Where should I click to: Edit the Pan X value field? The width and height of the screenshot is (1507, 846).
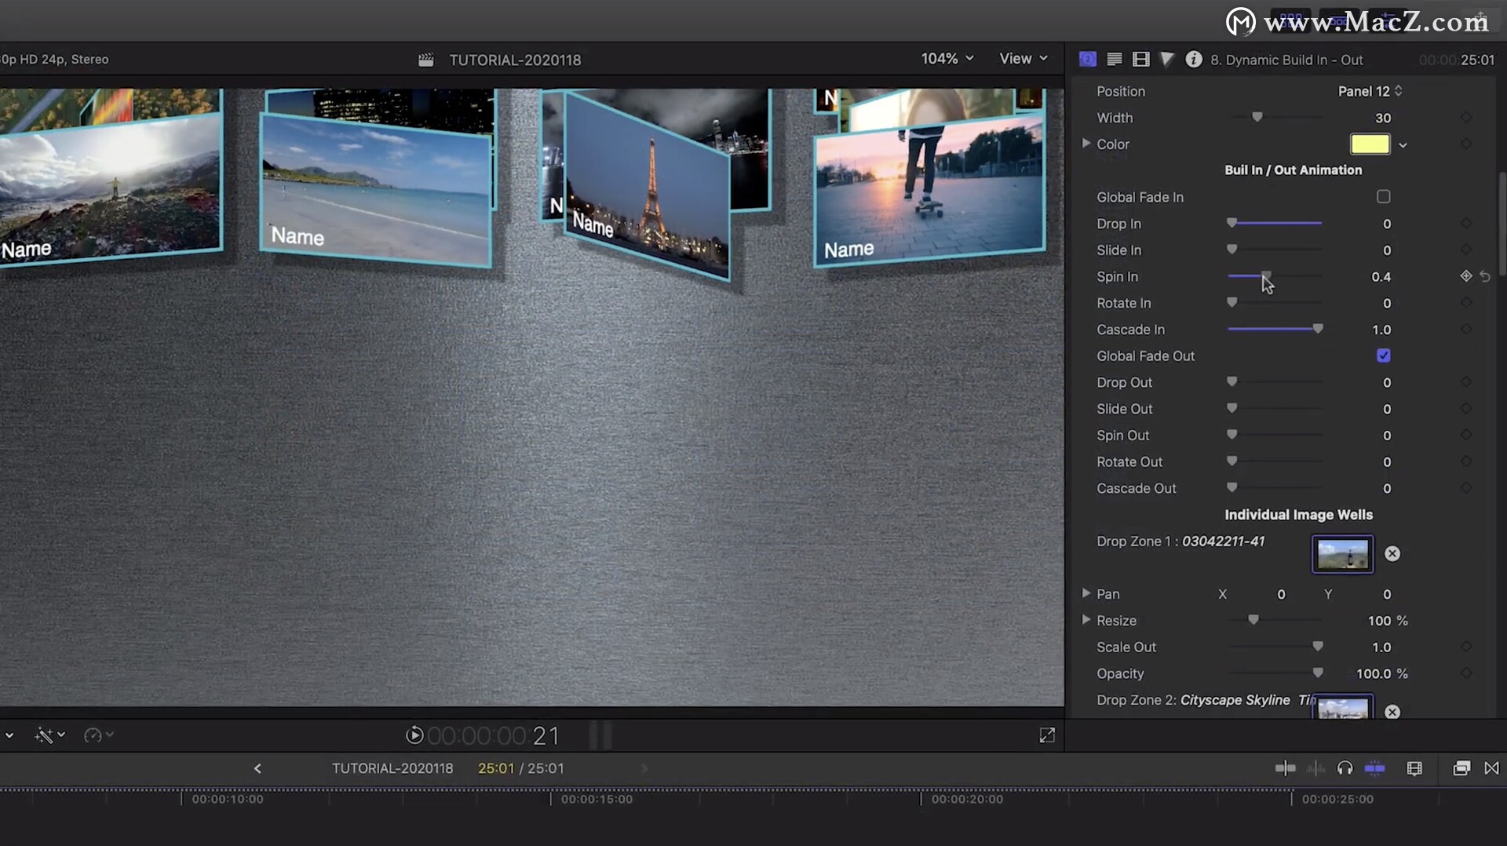coord(1281,595)
